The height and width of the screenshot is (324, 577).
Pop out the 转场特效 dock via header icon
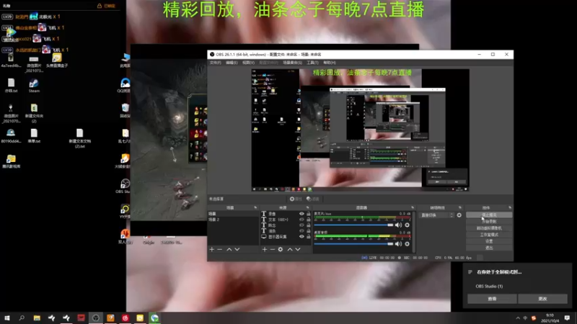pyautogui.click(x=460, y=207)
